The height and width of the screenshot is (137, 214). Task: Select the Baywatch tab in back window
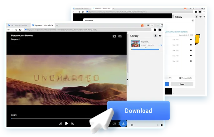(x=101, y=8)
